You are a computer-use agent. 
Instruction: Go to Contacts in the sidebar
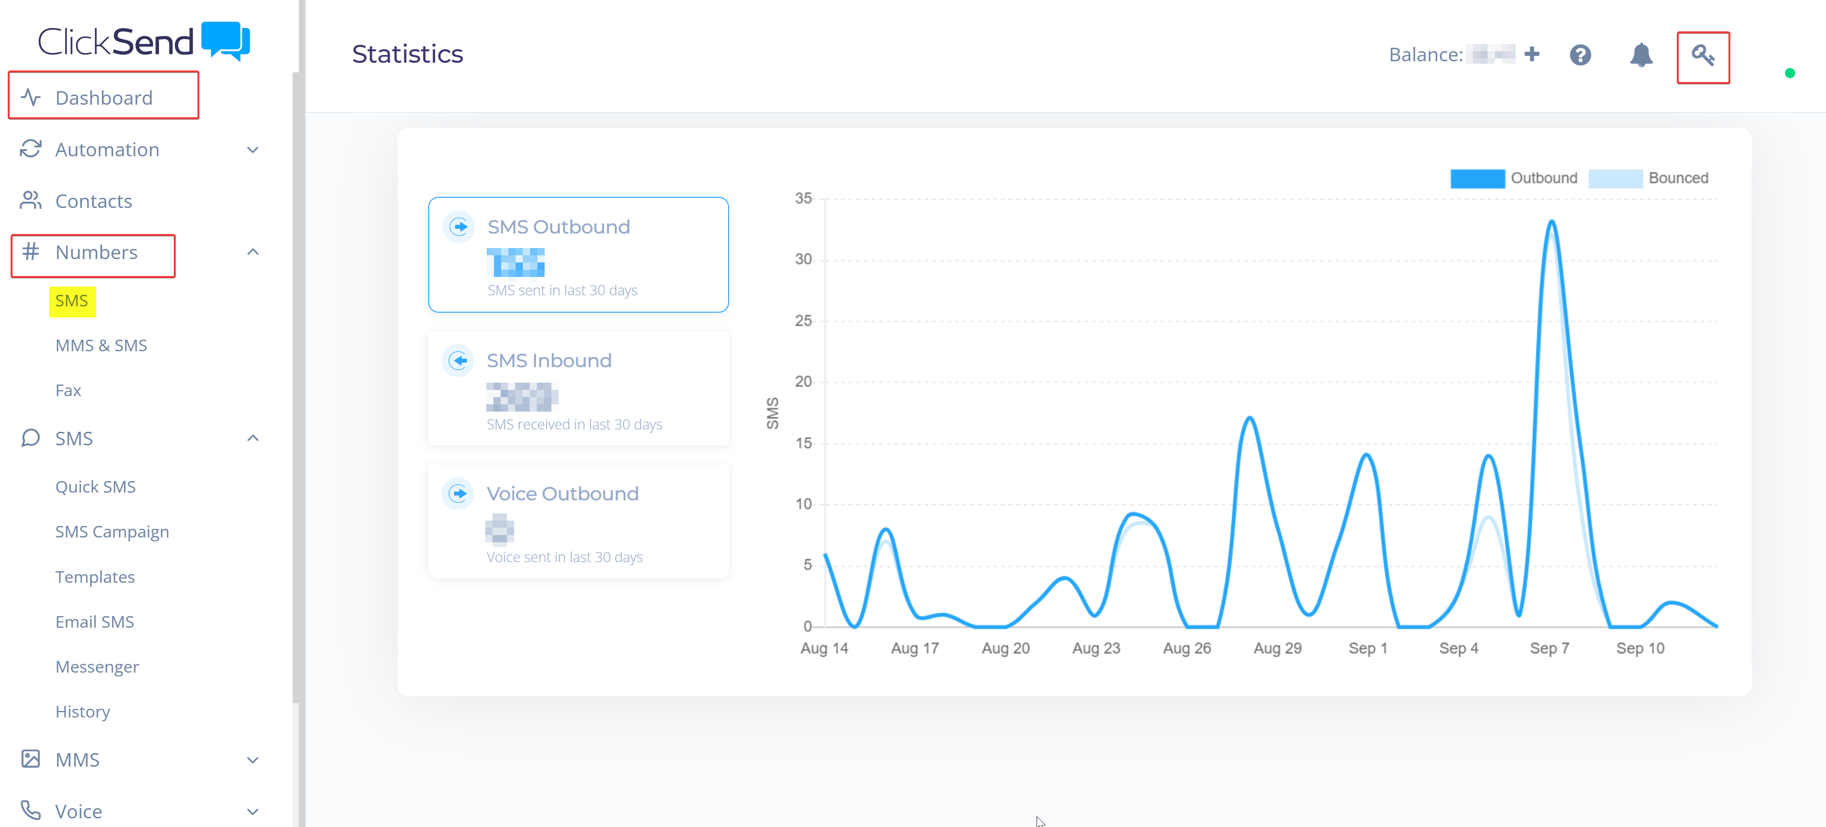click(94, 201)
